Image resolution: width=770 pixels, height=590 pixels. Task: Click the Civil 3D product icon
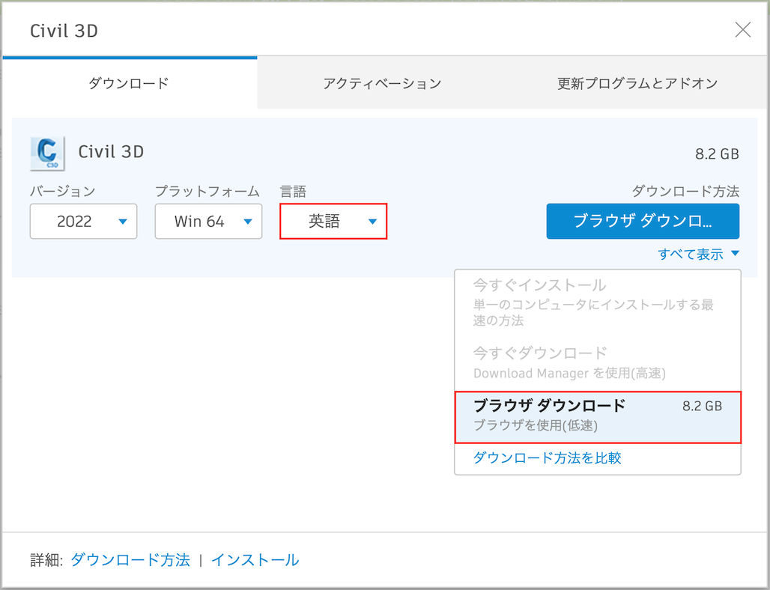47,153
